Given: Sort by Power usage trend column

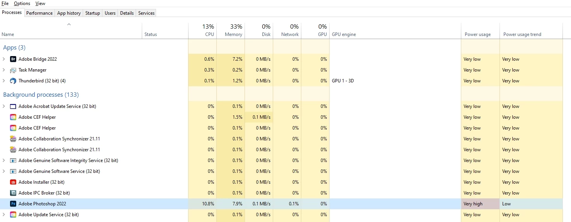Looking at the screenshot, I should 531,31.
